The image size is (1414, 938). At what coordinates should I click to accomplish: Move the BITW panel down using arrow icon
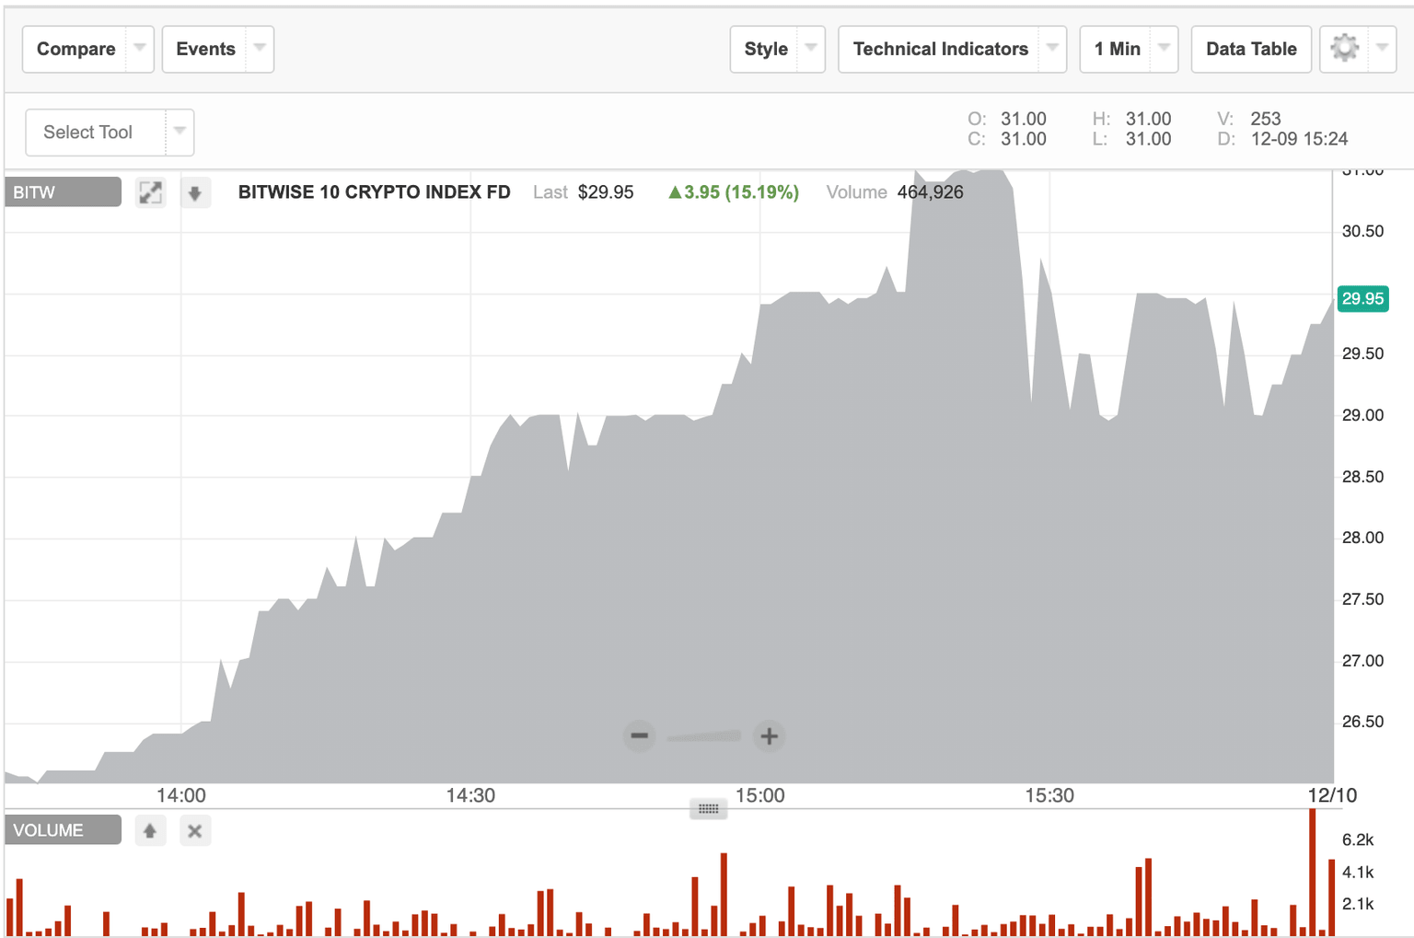(195, 192)
